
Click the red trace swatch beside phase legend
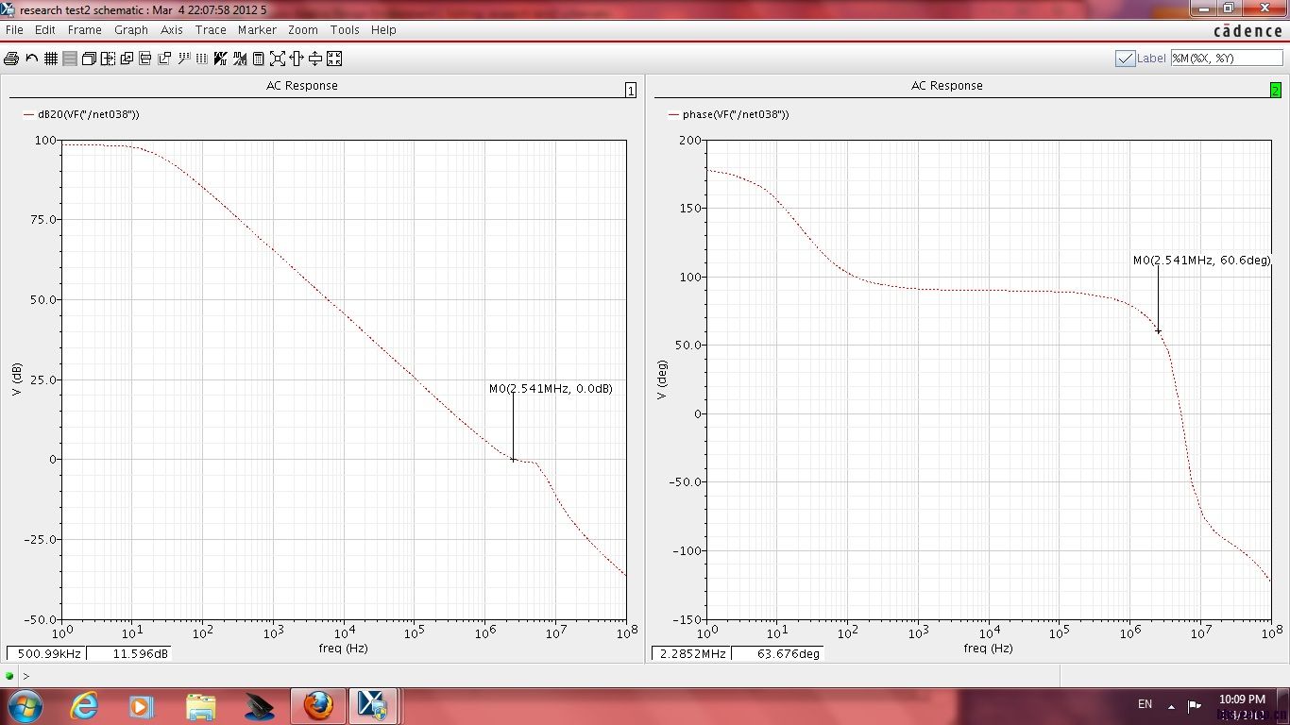coord(673,115)
